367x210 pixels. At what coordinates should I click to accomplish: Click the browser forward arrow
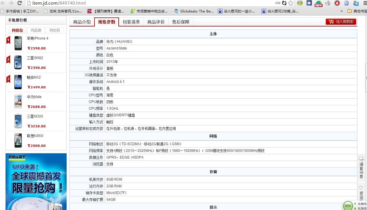pyautogui.click(x=11, y=3)
